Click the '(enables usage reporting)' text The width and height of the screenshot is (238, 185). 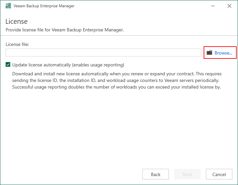pyautogui.click(x=98, y=65)
